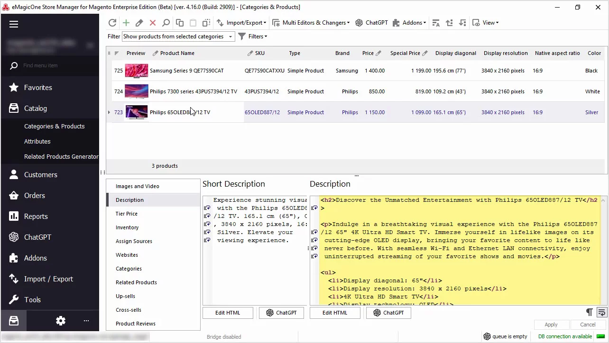Screen dimensions: 609x343
Task: Open settings gear in sidebar footer
Action: click(61, 321)
